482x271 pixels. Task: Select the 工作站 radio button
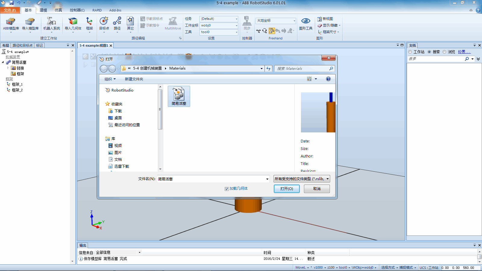[x=410, y=52]
